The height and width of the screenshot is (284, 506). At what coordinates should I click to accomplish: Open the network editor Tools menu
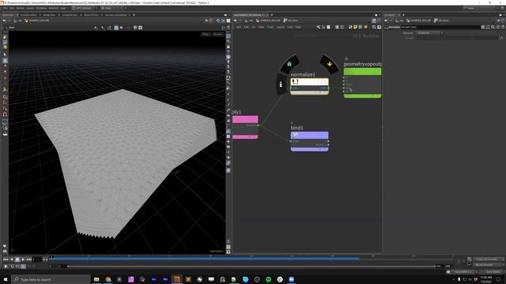pyautogui.click(x=270, y=27)
